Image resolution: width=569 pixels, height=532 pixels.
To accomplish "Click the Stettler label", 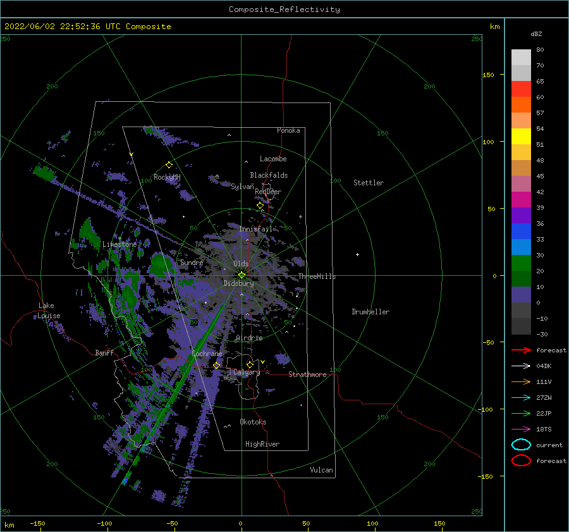I will click(x=369, y=183).
